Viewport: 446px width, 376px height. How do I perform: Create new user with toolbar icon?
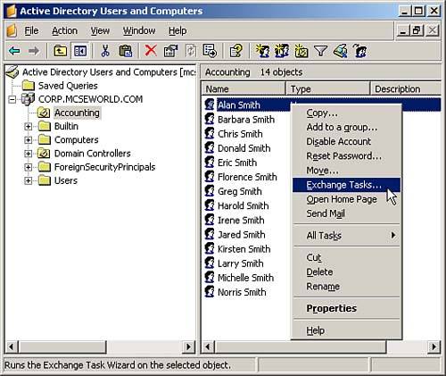(262, 51)
